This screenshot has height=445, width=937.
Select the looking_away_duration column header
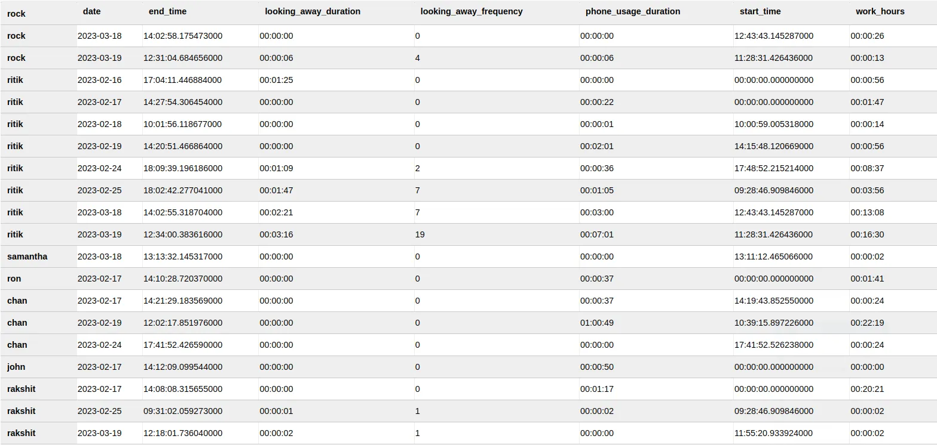pyautogui.click(x=313, y=11)
